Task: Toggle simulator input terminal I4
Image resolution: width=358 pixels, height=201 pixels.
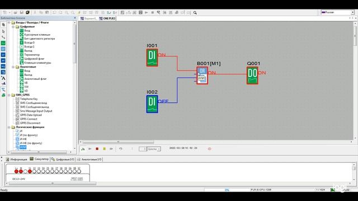Action: click(43, 171)
